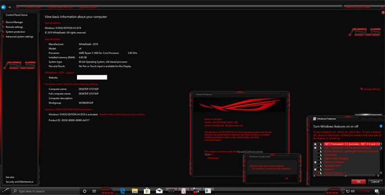
Task: Click OK in Windows Features dialog
Action: (x=359, y=182)
